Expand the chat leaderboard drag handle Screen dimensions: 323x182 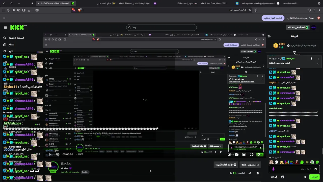[x=294, y=53]
